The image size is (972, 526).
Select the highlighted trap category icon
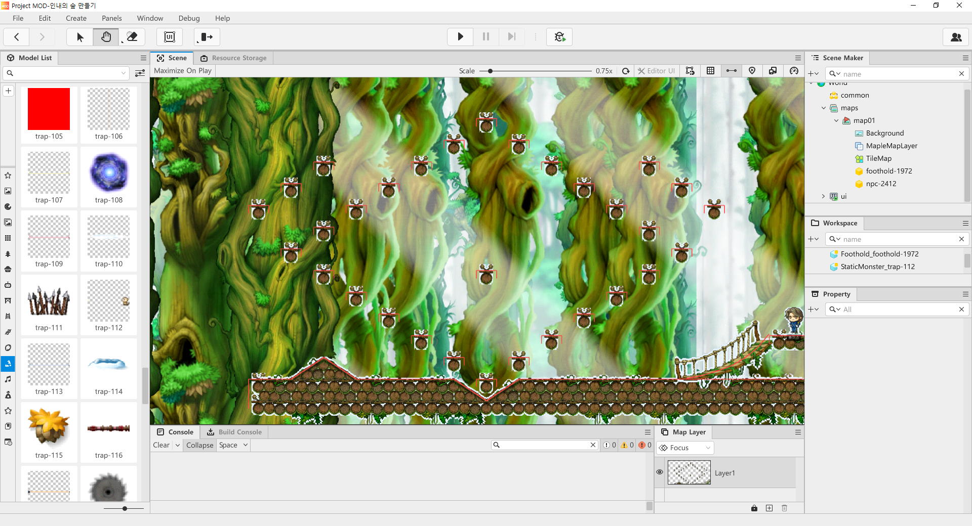[8, 364]
